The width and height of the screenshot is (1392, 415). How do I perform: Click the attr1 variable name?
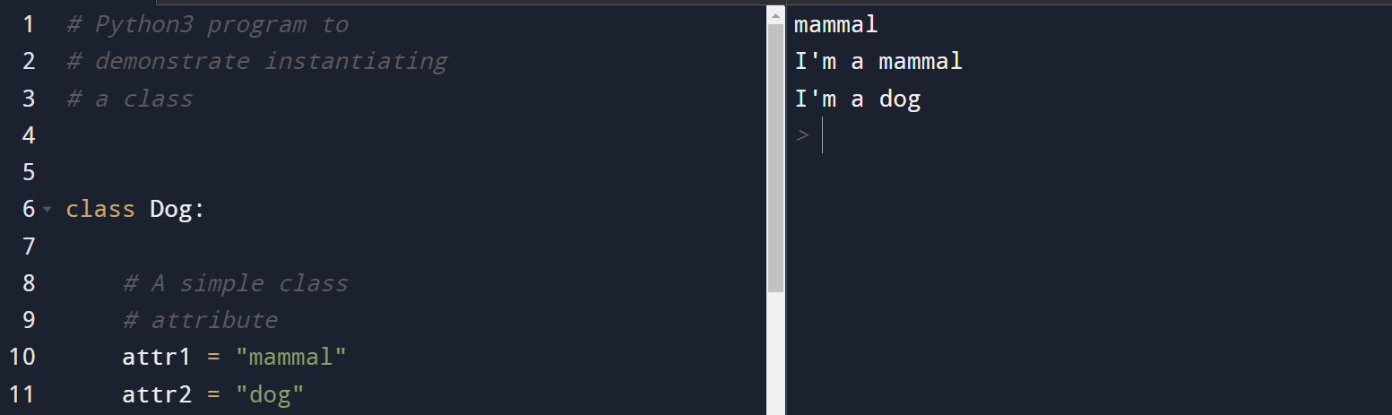click(x=157, y=358)
